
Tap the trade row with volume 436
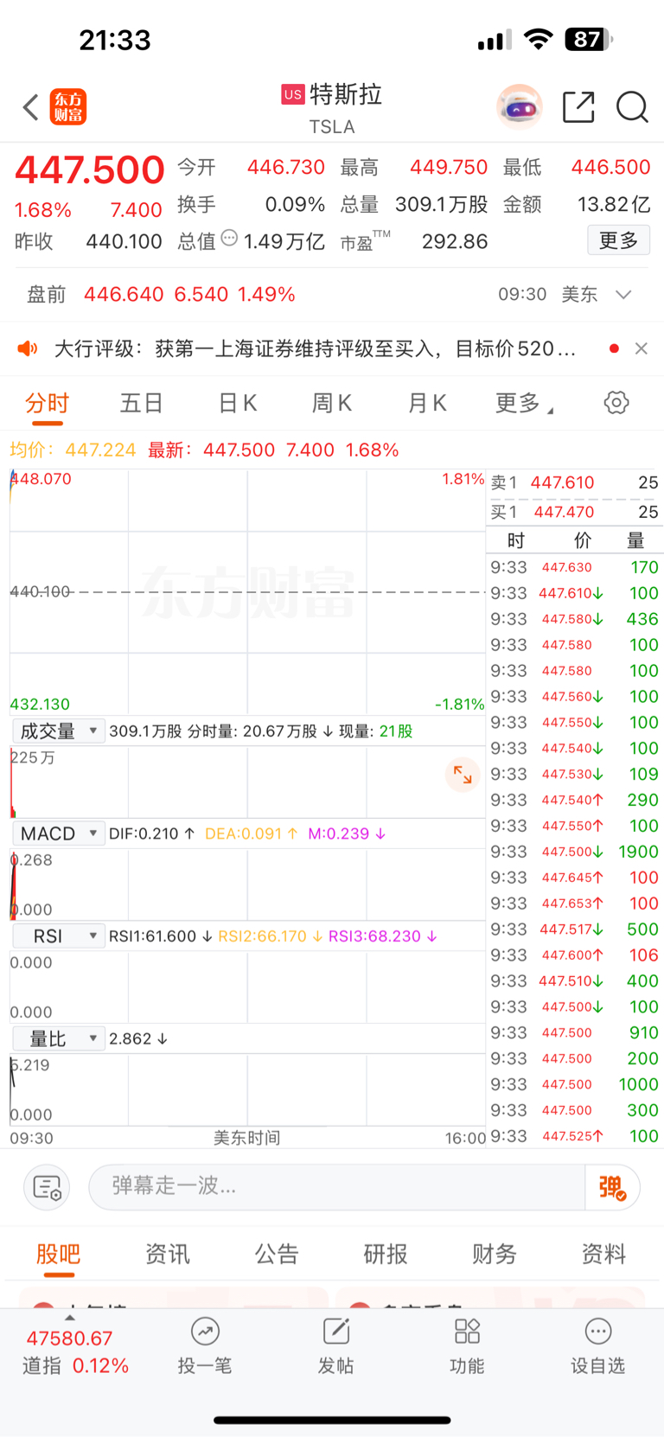[575, 619]
